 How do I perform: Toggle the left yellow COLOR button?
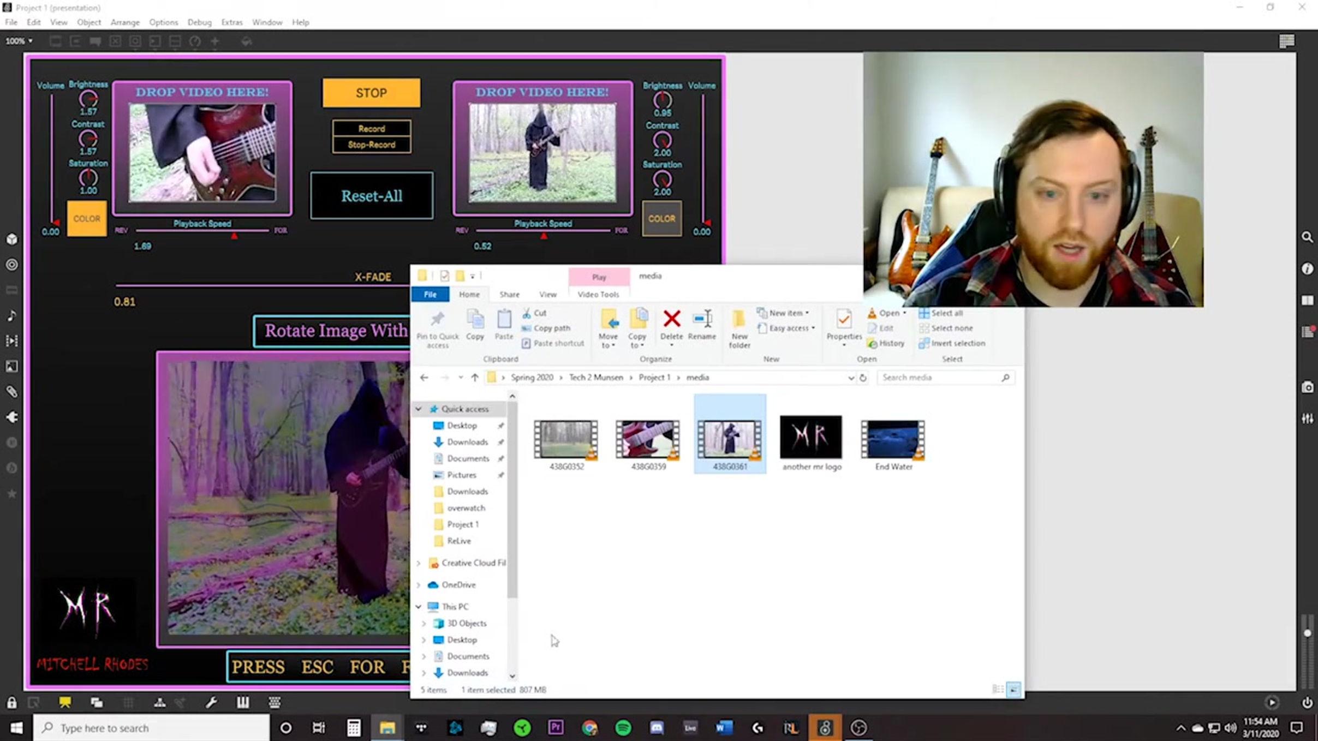87,218
